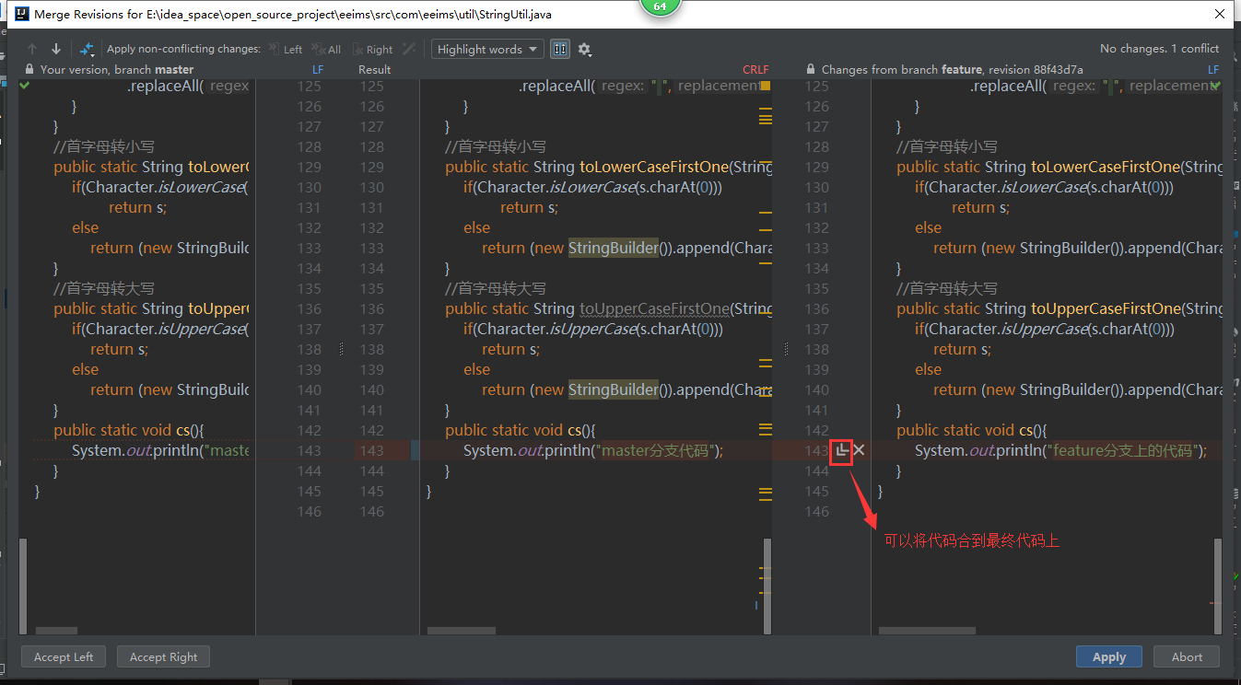Click the Accept Right button

(x=163, y=656)
